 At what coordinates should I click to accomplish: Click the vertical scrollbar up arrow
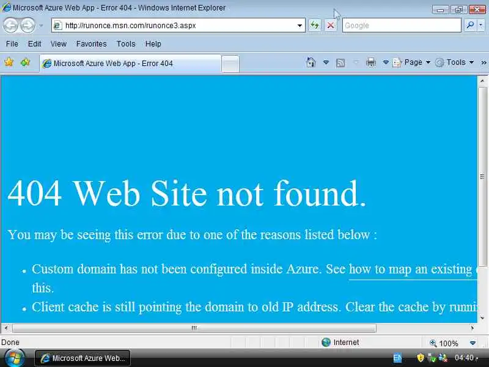coord(482,81)
